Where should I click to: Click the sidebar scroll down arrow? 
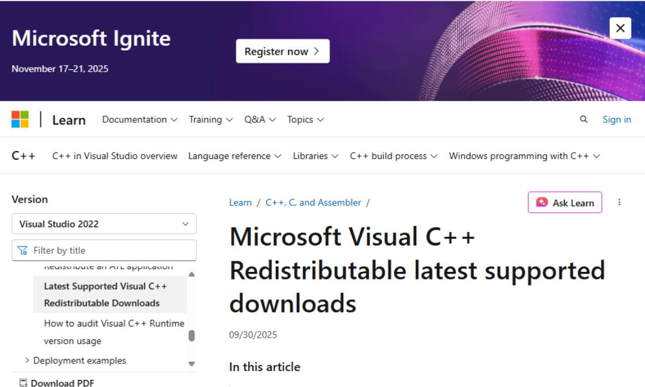click(192, 364)
